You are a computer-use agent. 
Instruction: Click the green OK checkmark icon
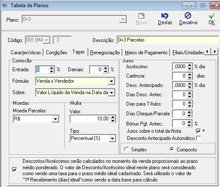[212, 16]
